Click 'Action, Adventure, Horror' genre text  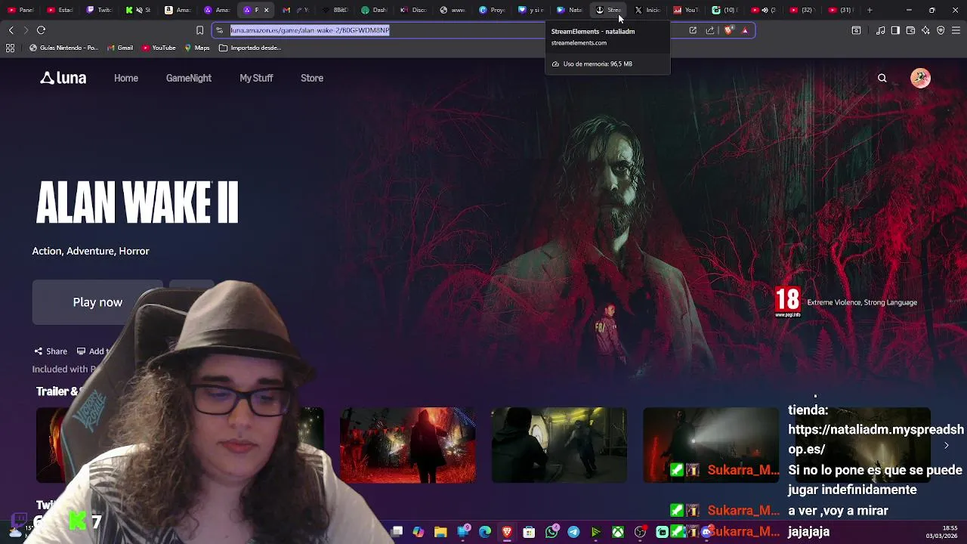coord(91,251)
